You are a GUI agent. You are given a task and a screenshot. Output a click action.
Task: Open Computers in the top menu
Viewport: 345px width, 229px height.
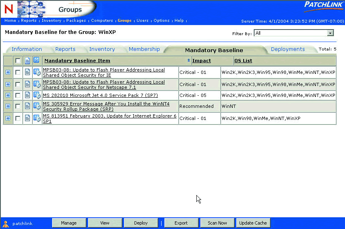(102, 21)
